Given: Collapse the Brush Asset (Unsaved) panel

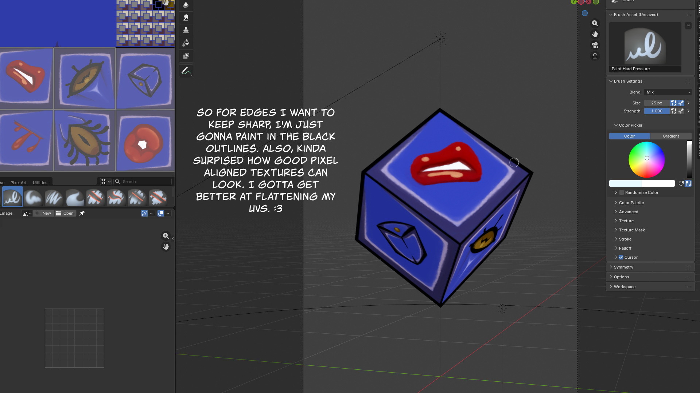Looking at the screenshot, I should coord(636,15).
